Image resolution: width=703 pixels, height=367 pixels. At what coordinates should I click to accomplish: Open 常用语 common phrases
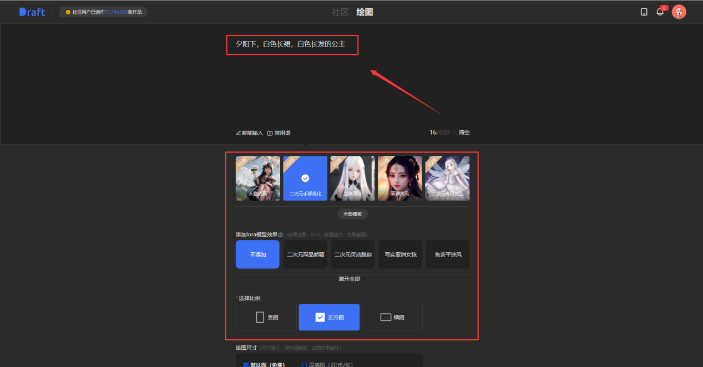pos(279,133)
